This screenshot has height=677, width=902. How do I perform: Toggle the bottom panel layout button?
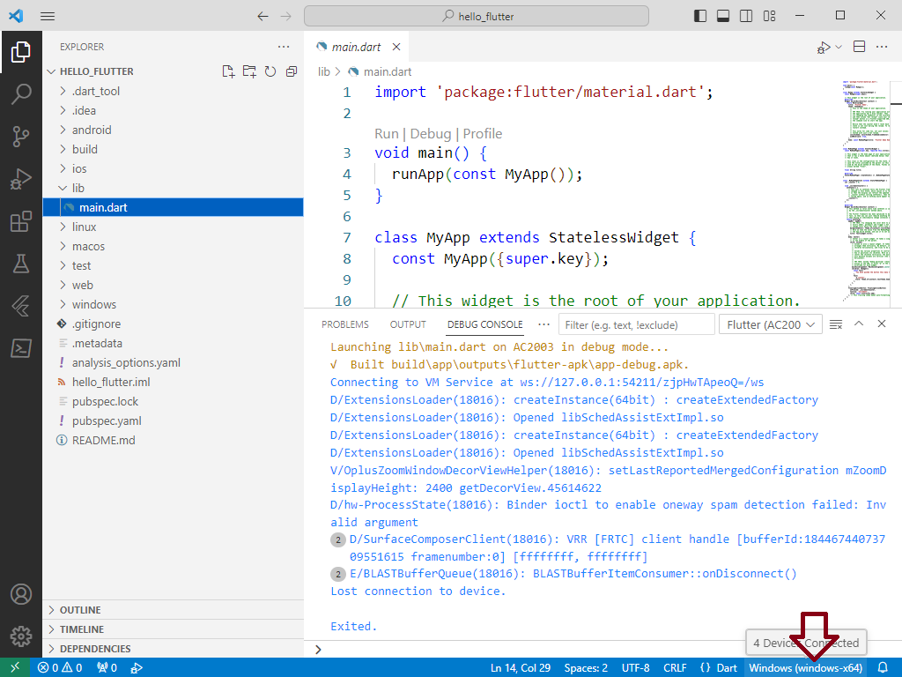(723, 16)
